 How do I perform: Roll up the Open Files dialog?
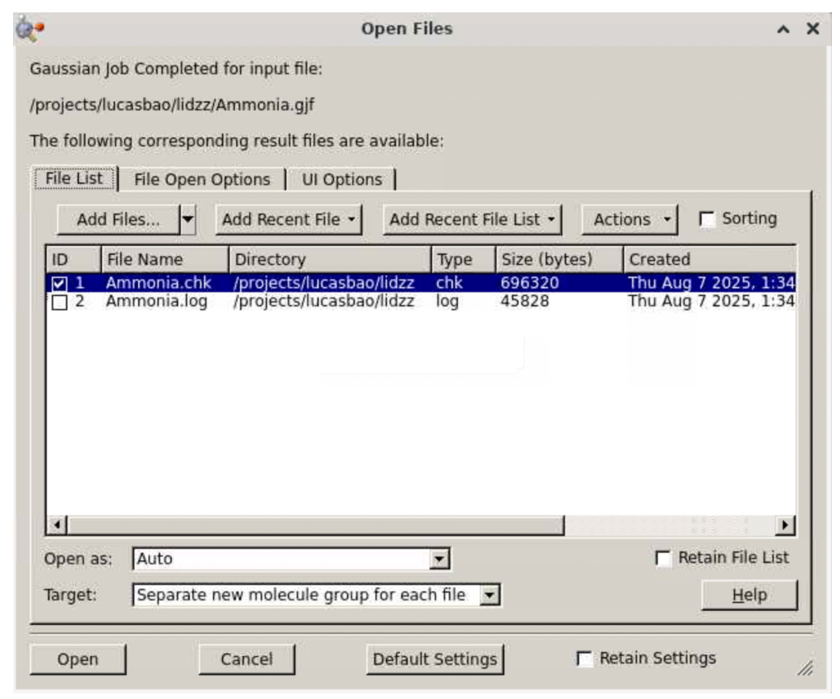coord(782,30)
